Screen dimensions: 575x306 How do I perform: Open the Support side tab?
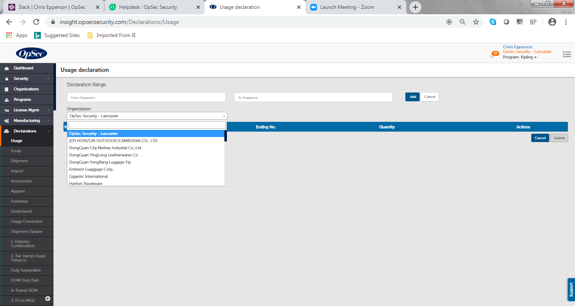coord(571,290)
